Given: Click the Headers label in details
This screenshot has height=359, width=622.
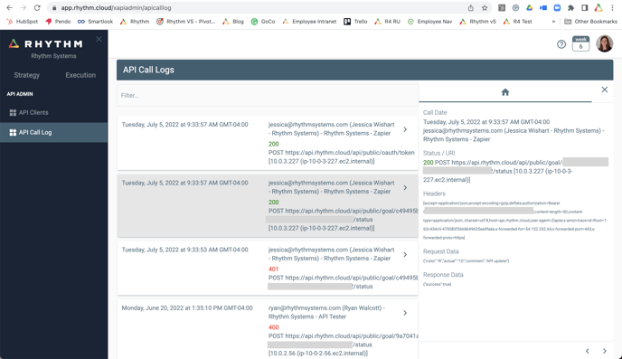Looking at the screenshot, I should point(434,194).
